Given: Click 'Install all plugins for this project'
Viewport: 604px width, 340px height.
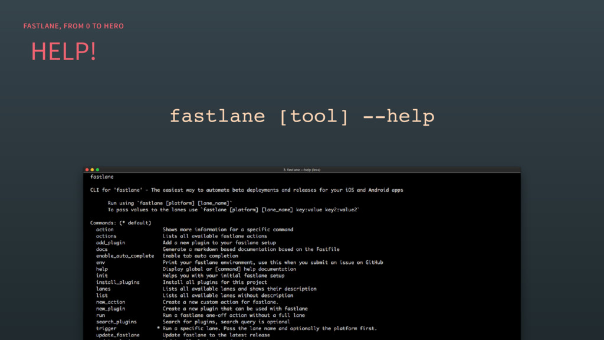Looking at the screenshot, I should click(215, 282).
